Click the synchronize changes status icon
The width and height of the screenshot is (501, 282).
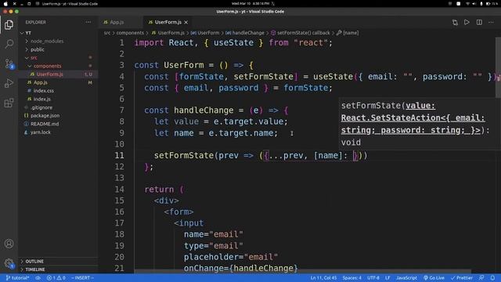38,278
